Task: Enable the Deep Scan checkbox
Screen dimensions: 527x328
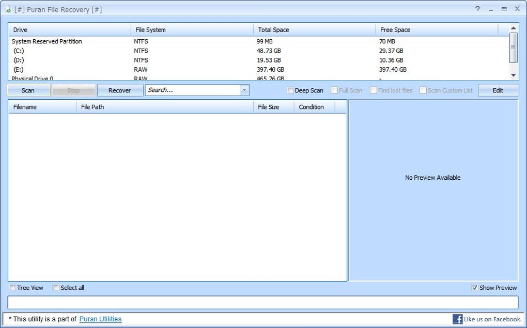Action: 290,90
